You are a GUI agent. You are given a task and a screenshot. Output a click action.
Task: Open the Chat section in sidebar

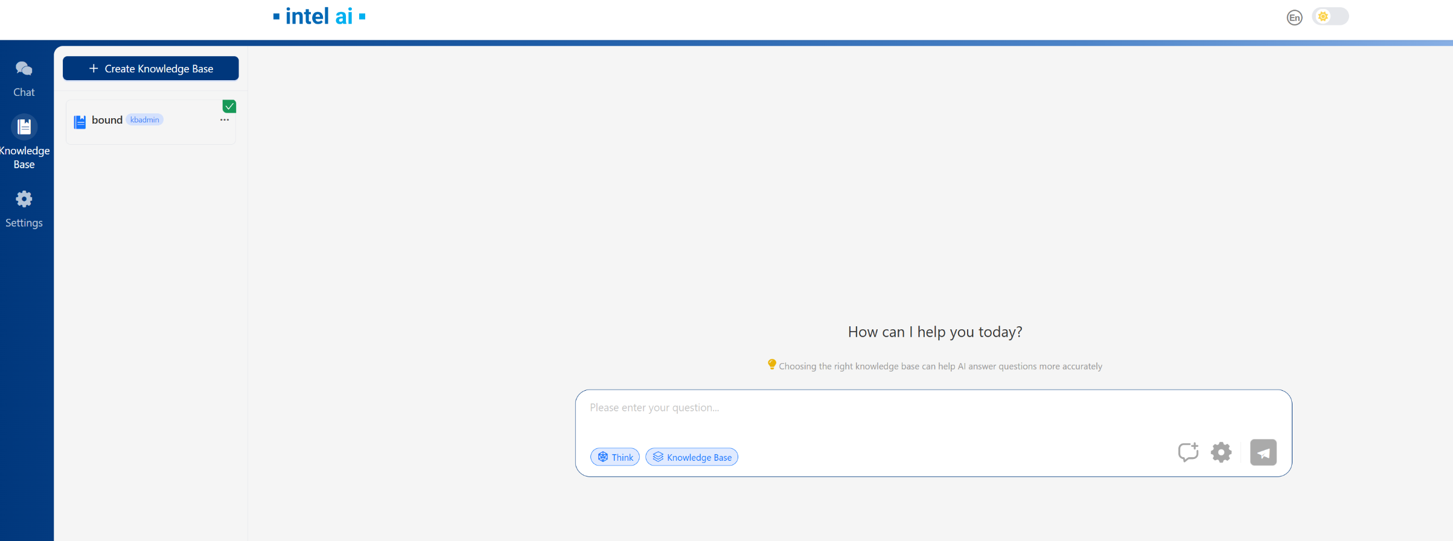tap(24, 78)
